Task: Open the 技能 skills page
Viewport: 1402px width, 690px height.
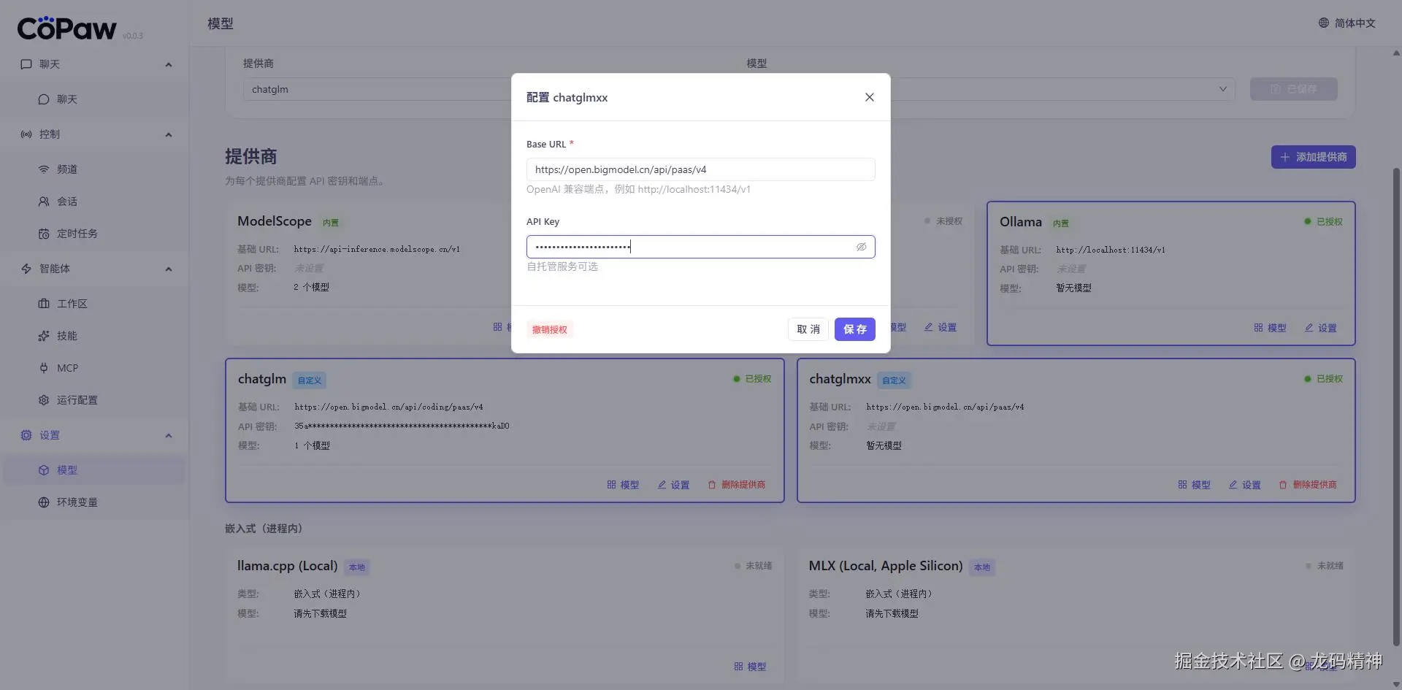Action: click(x=95, y=336)
